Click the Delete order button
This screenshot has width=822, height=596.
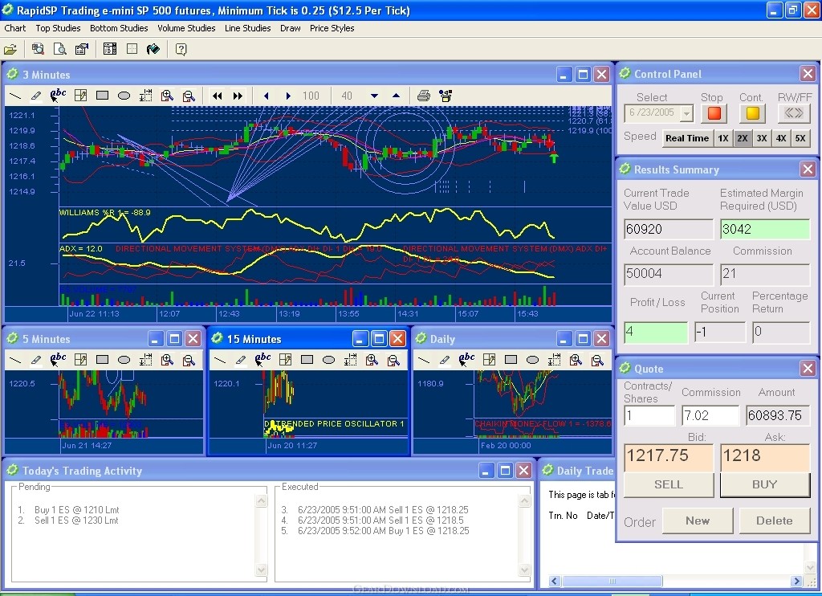[775, 521]
